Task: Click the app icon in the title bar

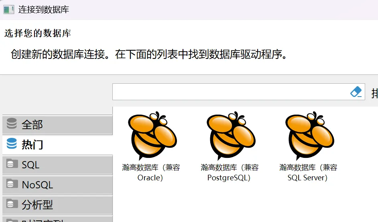Action: point(9,10)
